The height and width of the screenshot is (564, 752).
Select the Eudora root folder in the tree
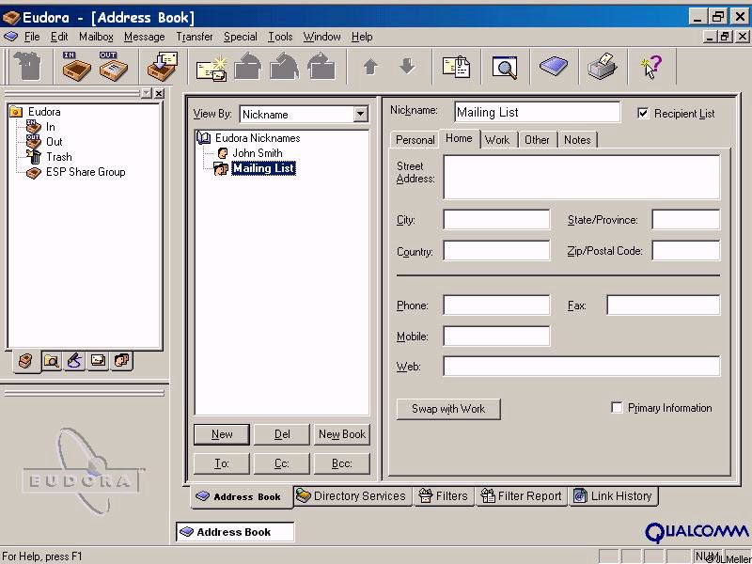[44, 112]
